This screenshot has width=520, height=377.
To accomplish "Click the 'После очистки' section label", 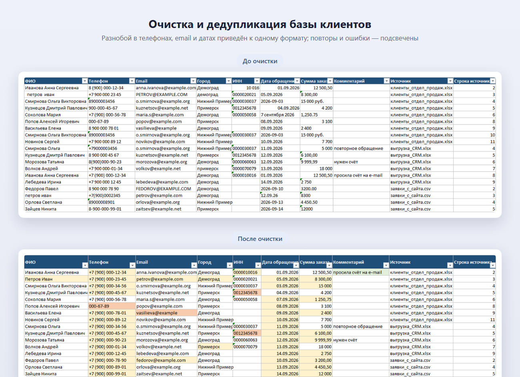I will tap(260, 239).
